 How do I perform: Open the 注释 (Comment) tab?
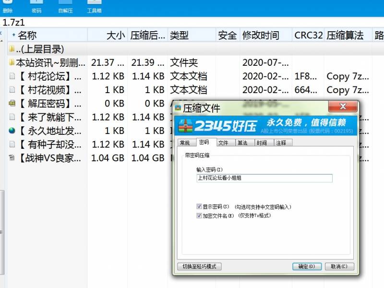[x=282, y=143]
